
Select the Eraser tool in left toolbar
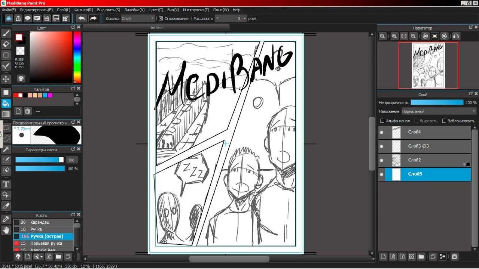point(6,44)
